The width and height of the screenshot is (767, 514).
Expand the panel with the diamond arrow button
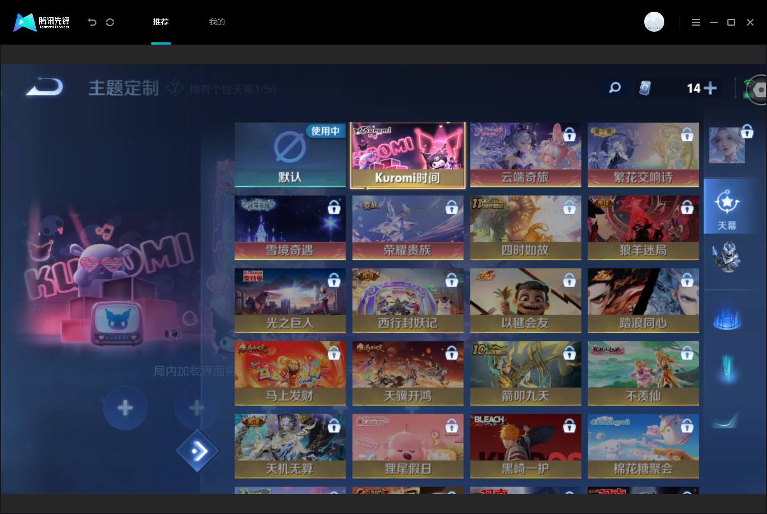197,450
